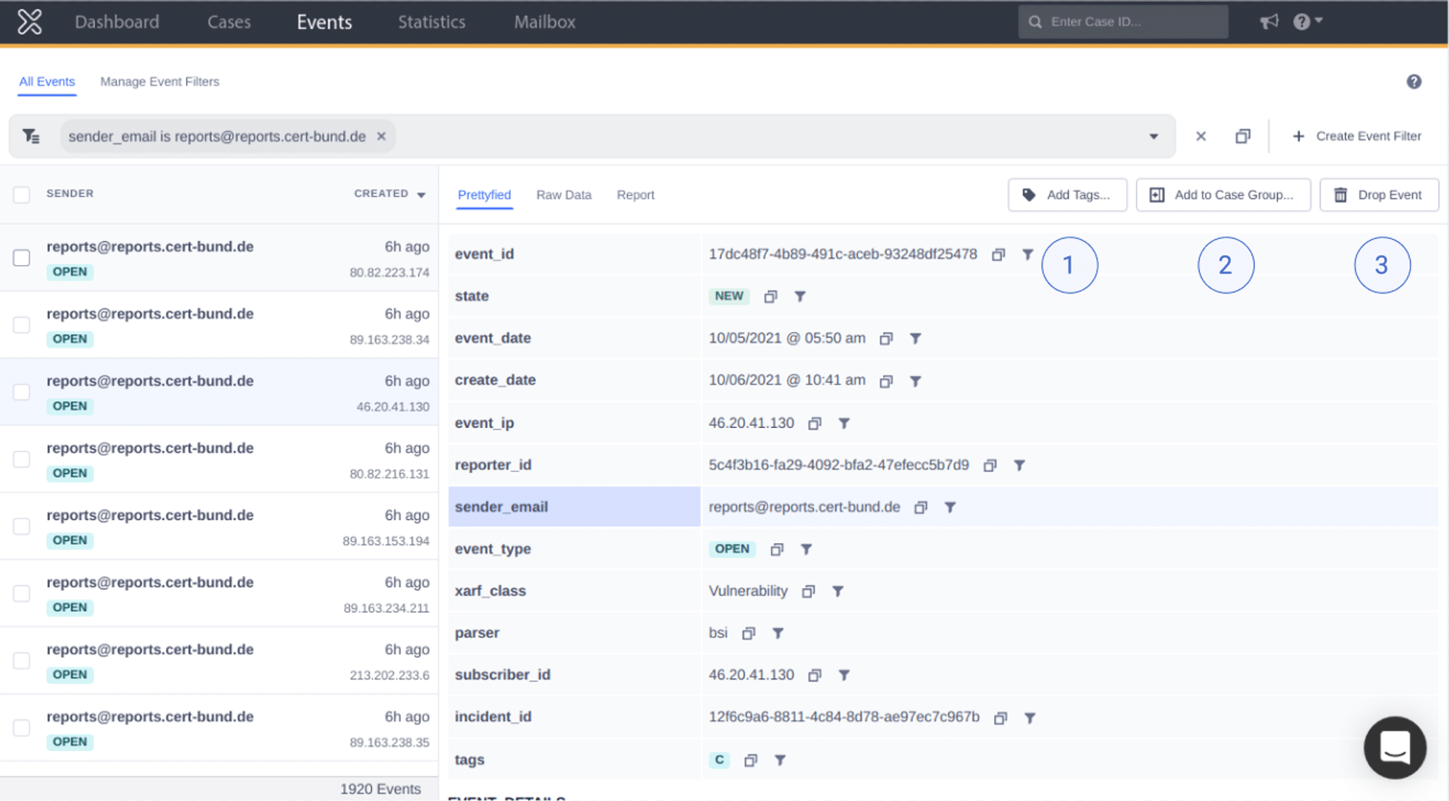Image resolution: width=1449 pixels, height=801 pixels.
Task: Focus the Enter Case ID search field
Action: tap(1124, 22)
